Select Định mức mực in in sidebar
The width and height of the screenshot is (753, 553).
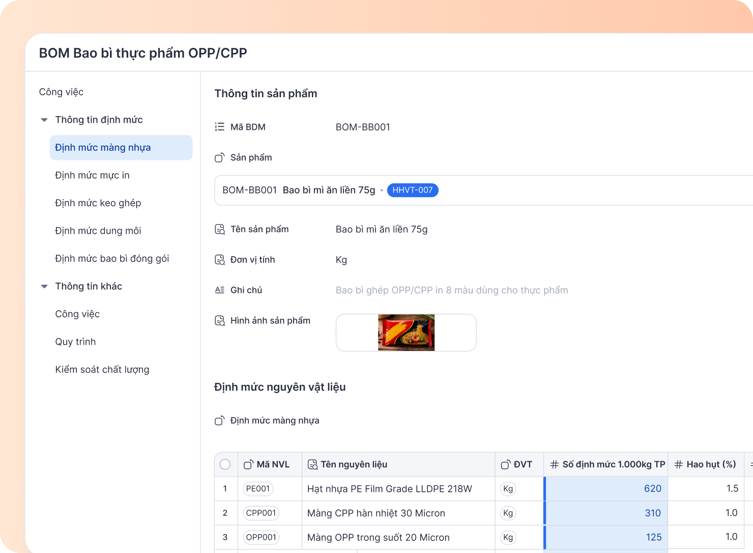[92, 175]
